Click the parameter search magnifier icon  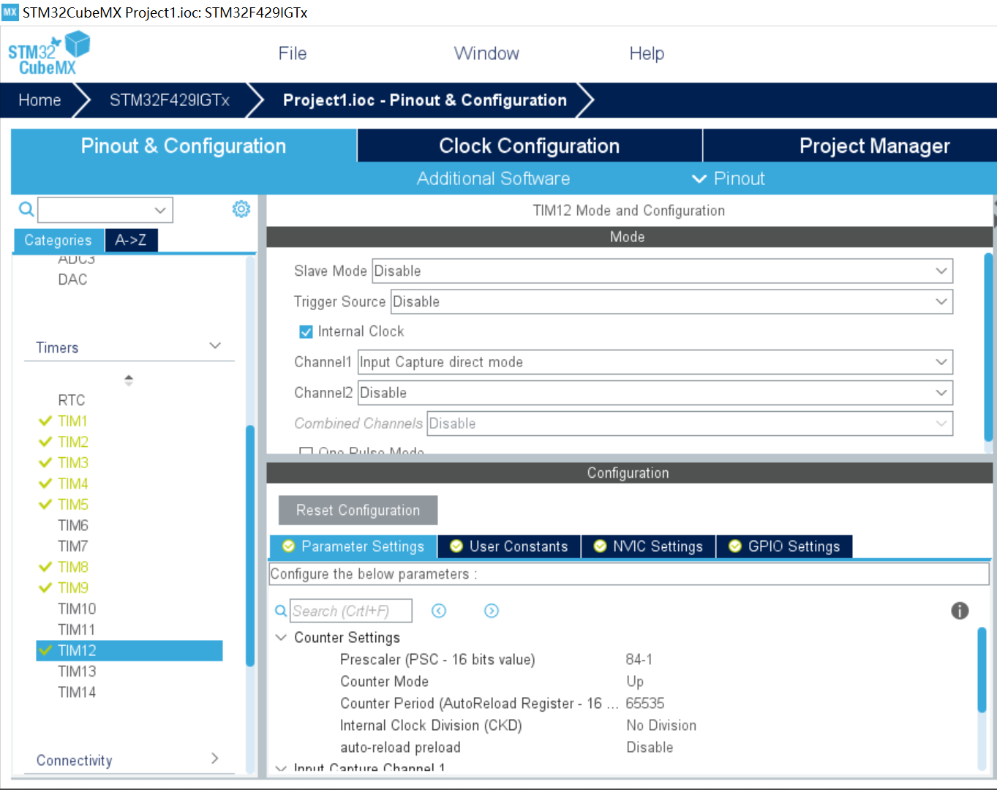[x=281, y=611]
